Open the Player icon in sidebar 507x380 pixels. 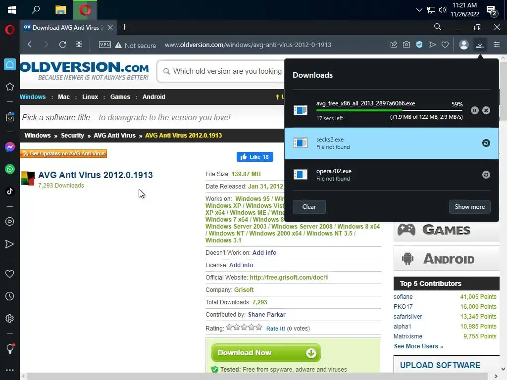click(10, 221)
